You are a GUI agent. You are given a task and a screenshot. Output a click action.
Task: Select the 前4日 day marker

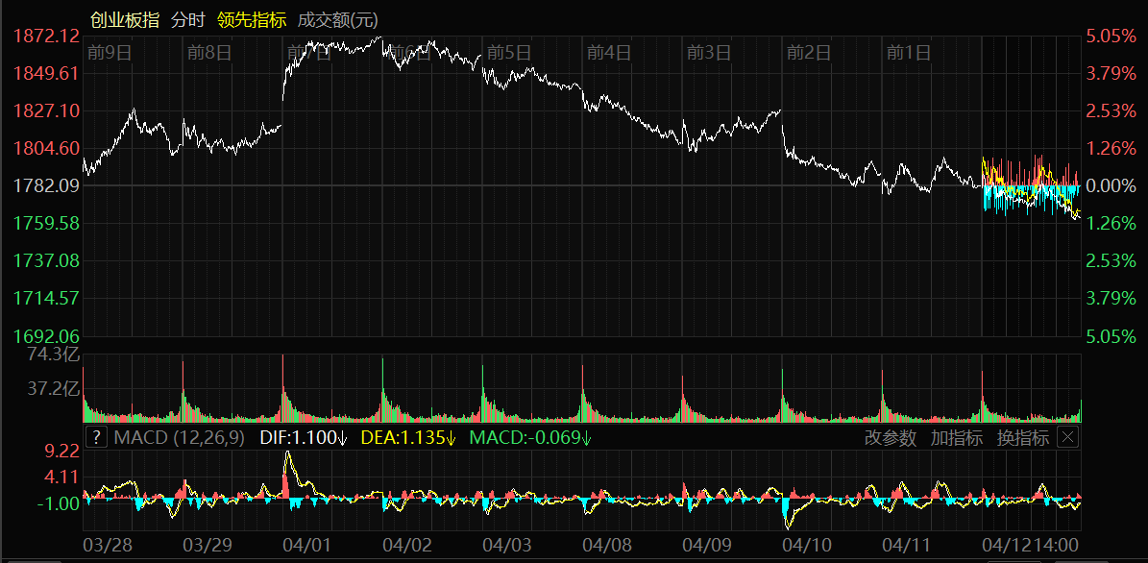coord(609,52)
